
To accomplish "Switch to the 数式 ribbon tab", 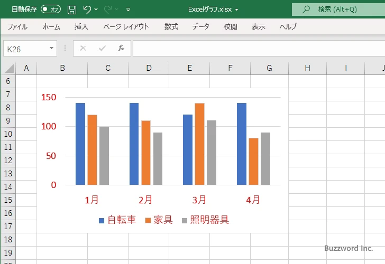I will pyautogui.click(x=171, y=26).
